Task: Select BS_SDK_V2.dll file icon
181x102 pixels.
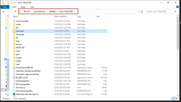Action: (14, 78)
